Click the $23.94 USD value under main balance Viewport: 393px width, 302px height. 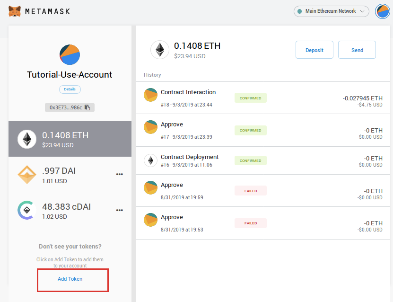click(x=190, y=56)
